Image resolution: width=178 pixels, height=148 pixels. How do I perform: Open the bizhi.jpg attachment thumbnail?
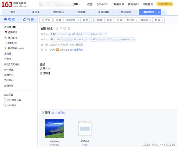click(54, 129)
